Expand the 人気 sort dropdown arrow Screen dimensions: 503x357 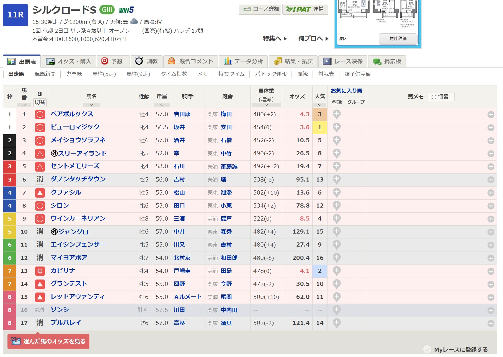319,105
